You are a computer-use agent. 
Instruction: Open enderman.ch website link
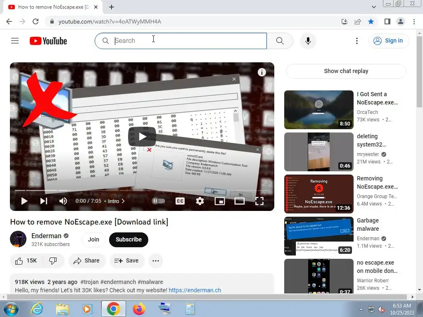tap(195, 290)
